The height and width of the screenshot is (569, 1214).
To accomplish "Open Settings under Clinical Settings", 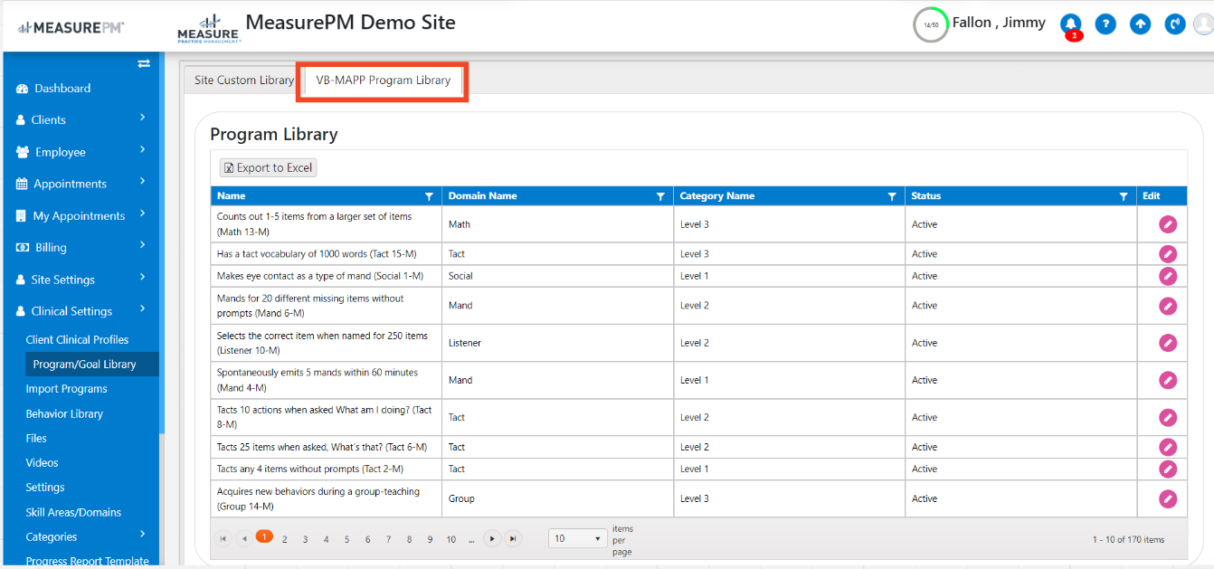I will (45, 488).
